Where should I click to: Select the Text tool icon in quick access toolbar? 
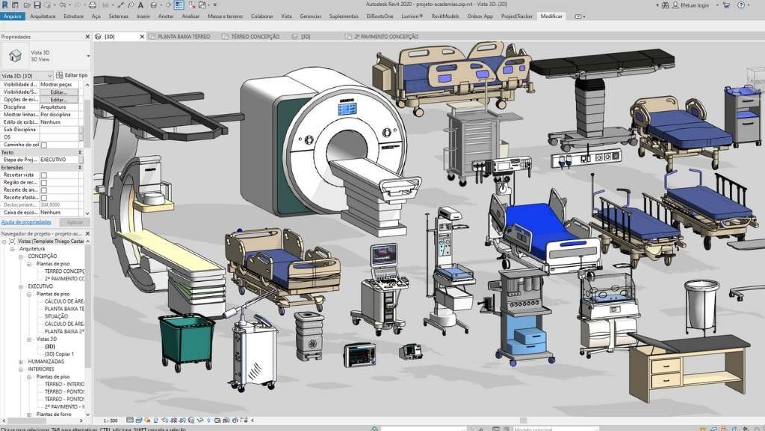[x=141, y=5]
